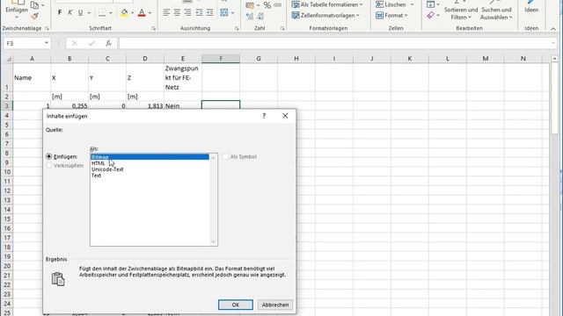563x316 pixels.
Task: Click the cell borders icon
Action: click(102, 13)
